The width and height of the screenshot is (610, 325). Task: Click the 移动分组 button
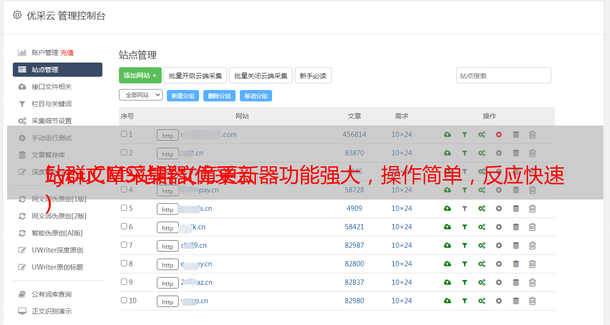click(x=256, y=96)
